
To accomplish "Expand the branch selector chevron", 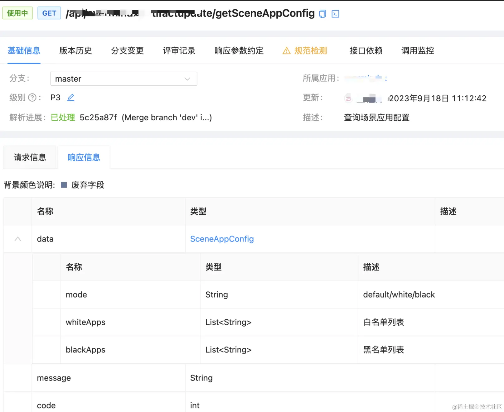I will point(187,79).
